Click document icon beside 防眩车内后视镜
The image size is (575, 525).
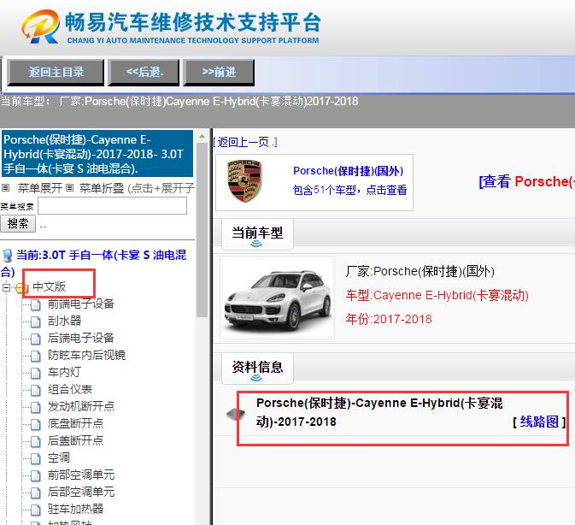36,357
